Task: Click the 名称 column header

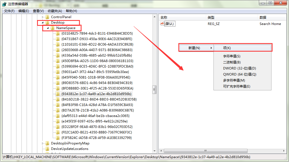Action: coord(164,18)
